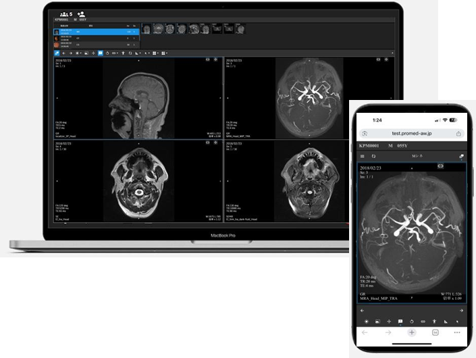Go to previous image with laptop toolbar left arrow
This screenshot has height=358, width=476.
[63, 53]
